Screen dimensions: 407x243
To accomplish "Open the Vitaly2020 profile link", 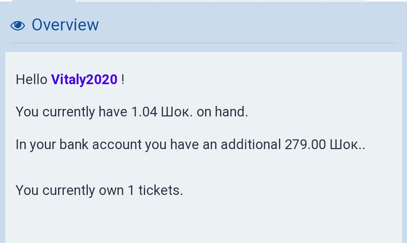I will (x=84, y=80).
